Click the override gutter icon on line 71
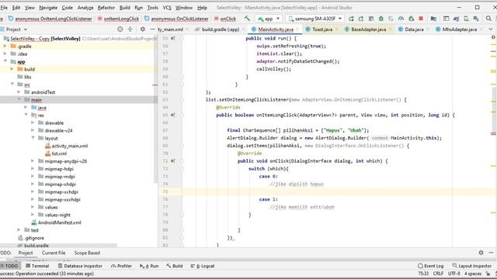Viewport: 497px width, 279px height. (172, 161)
